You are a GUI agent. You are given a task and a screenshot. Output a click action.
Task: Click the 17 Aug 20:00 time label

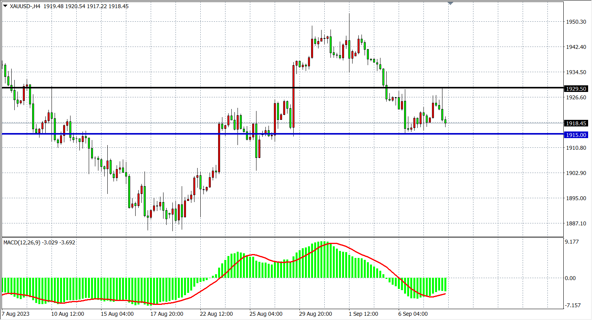pyautogui.click(x=167, y=314)
